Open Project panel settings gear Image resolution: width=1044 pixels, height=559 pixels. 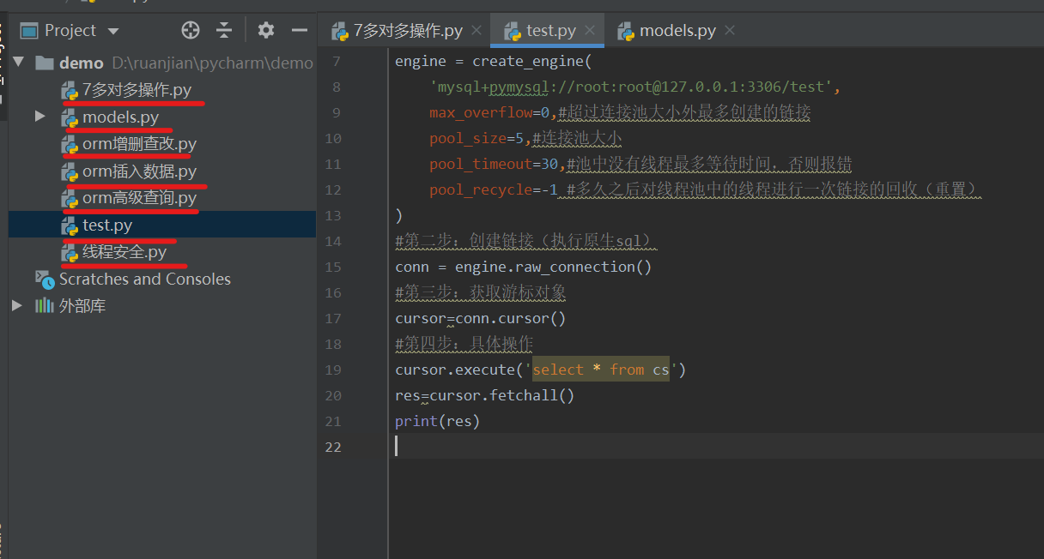pyautogui.click(x=266, y=31)
